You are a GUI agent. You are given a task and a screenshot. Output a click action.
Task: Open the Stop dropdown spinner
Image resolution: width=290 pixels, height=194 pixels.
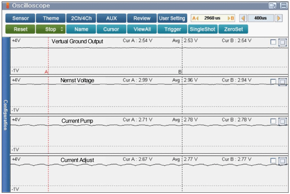coord(62,29)
